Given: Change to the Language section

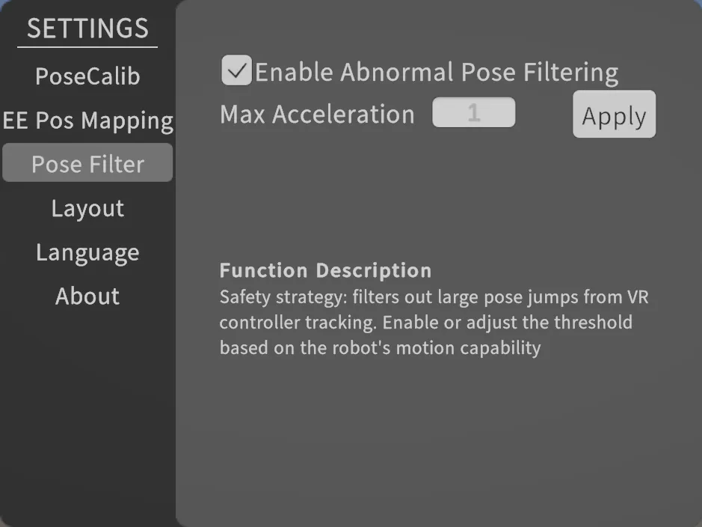Looking at the screenshot, I should pyautogui.click(x=87, y=252).
